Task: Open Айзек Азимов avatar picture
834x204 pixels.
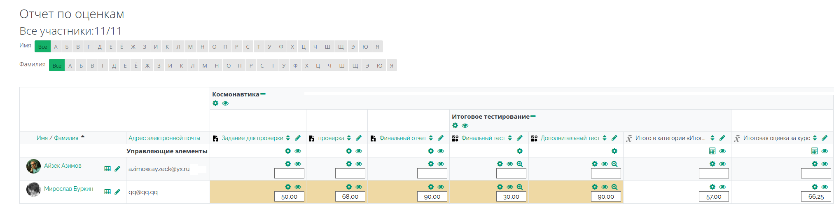Action: coord(33,166)
